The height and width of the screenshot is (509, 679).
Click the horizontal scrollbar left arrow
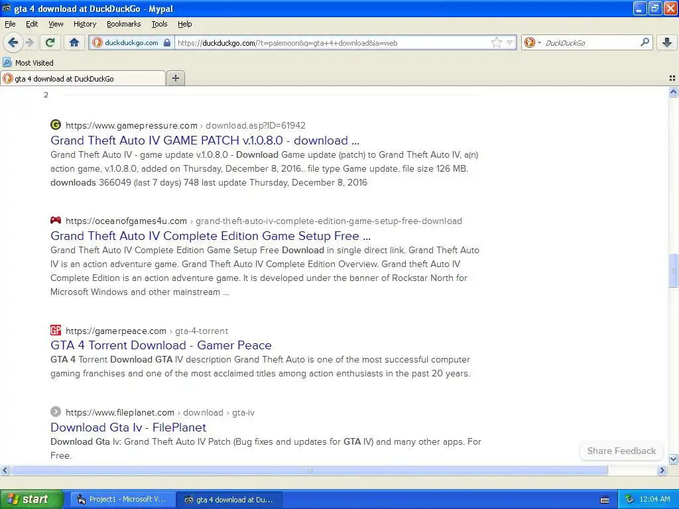[5, 470]
